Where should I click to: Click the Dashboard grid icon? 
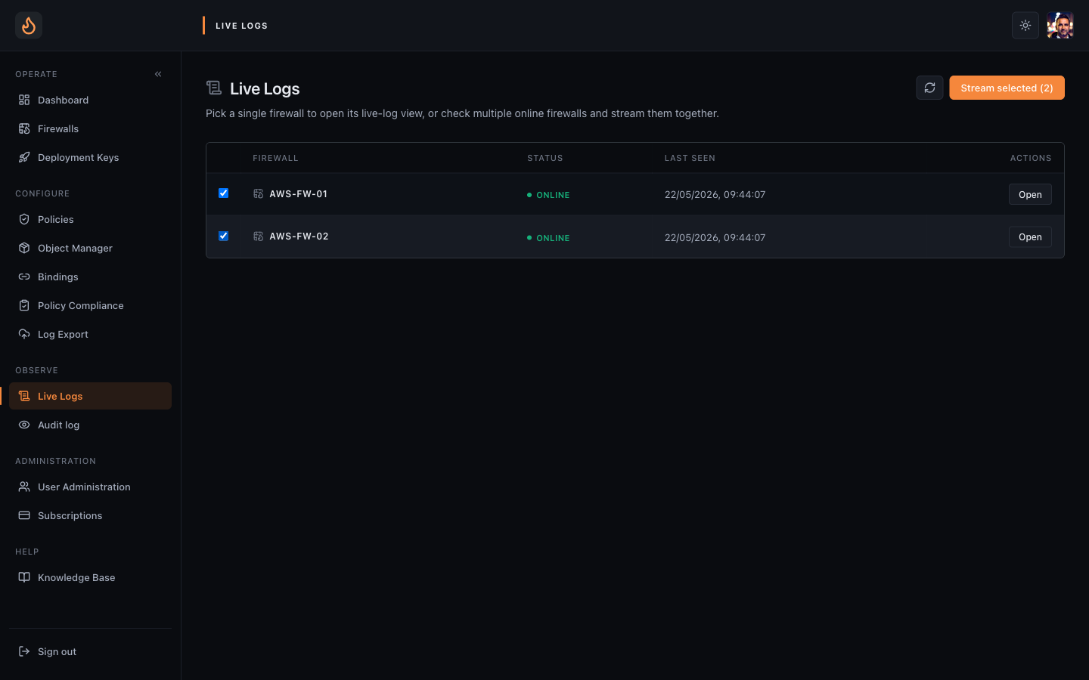[24, 100]
